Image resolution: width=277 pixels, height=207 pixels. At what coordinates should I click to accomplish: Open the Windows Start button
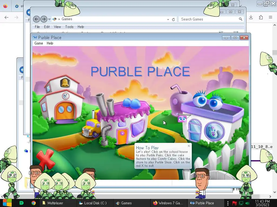(7, 203)
